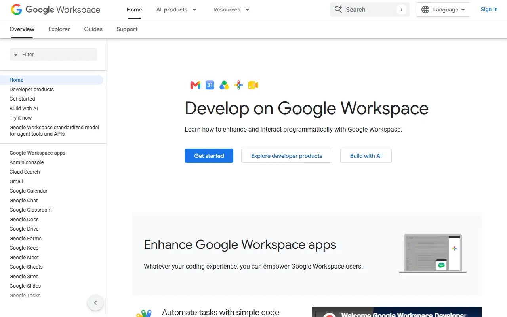Open Google Drive in the sidebar
507x317 pixels.
click(24, 229)
